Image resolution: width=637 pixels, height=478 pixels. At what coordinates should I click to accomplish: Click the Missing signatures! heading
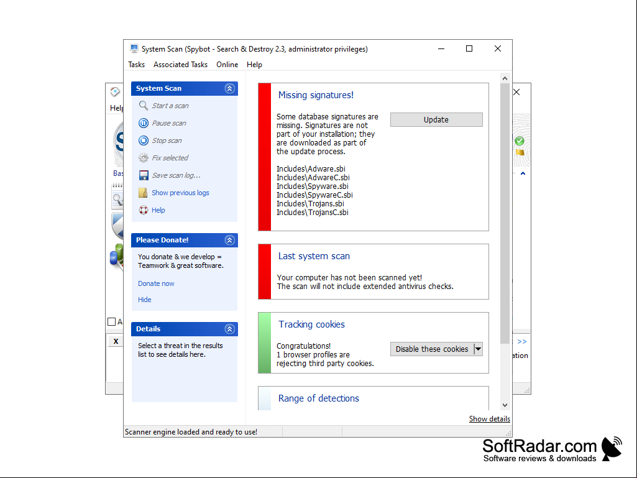pos(316,95)
